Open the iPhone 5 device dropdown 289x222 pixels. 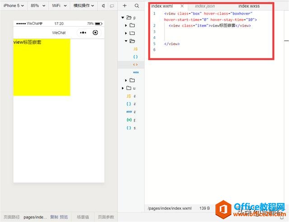(14, 6)
